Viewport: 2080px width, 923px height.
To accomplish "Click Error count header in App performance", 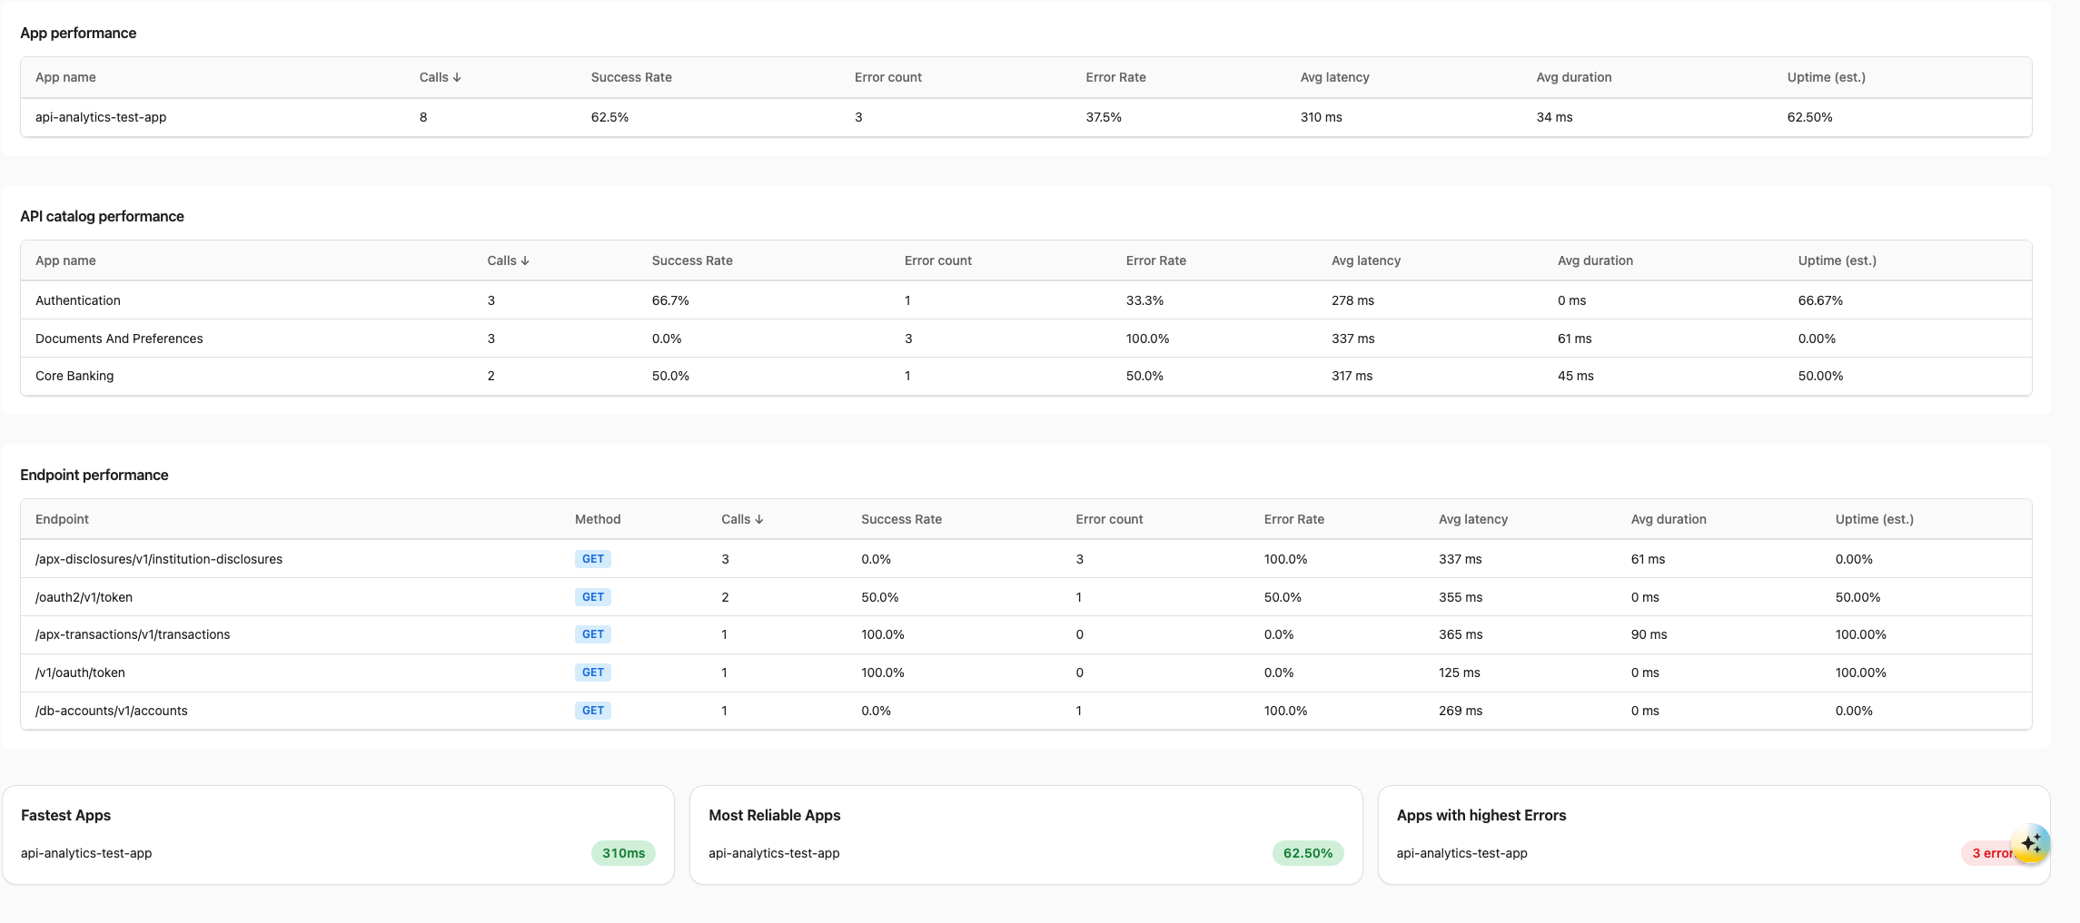I will coord(887,77).
